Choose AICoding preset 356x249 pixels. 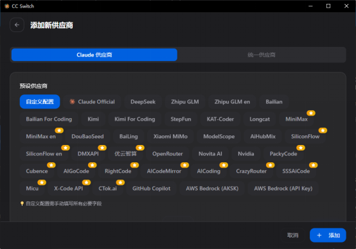209,171
